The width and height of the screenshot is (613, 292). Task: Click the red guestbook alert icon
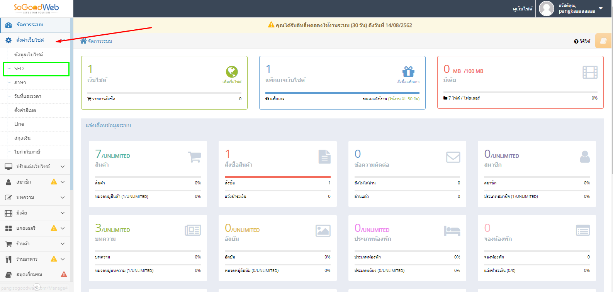[64, 274]
